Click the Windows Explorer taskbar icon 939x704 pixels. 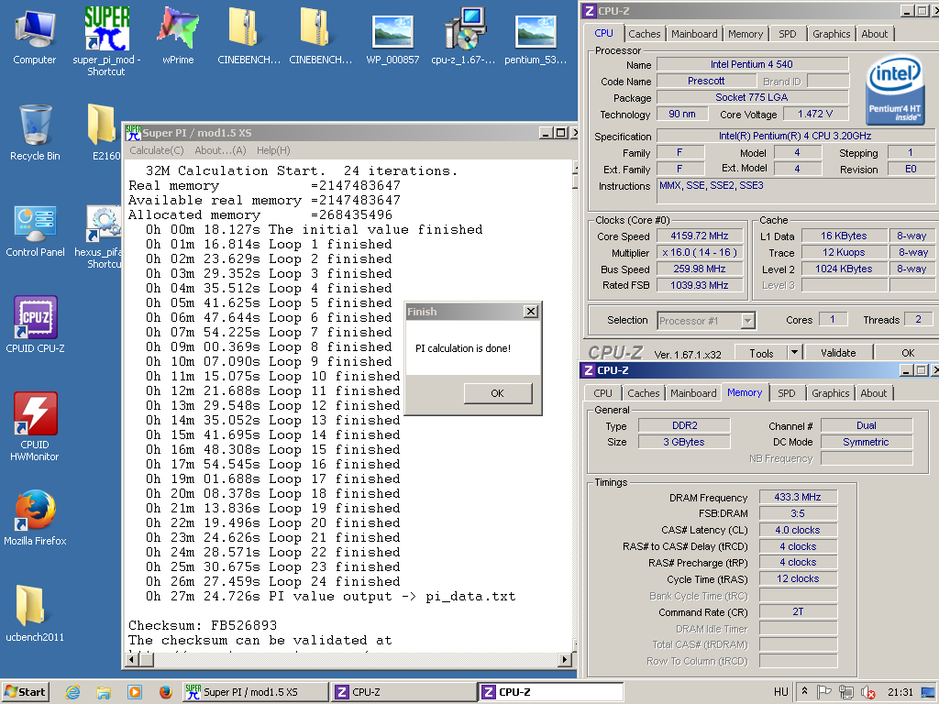(104, 692)
